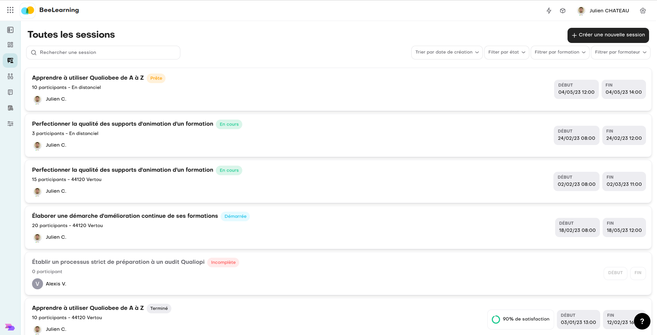The height and width of the screenshot is (335, 657).
Task: Click Alexis V. trainer avatar
Action: click(38, 284)
